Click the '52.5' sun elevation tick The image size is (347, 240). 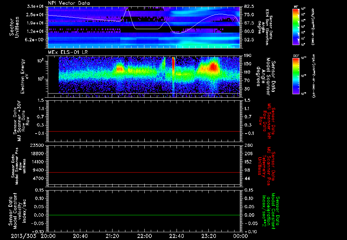click(x=249, y=40)
